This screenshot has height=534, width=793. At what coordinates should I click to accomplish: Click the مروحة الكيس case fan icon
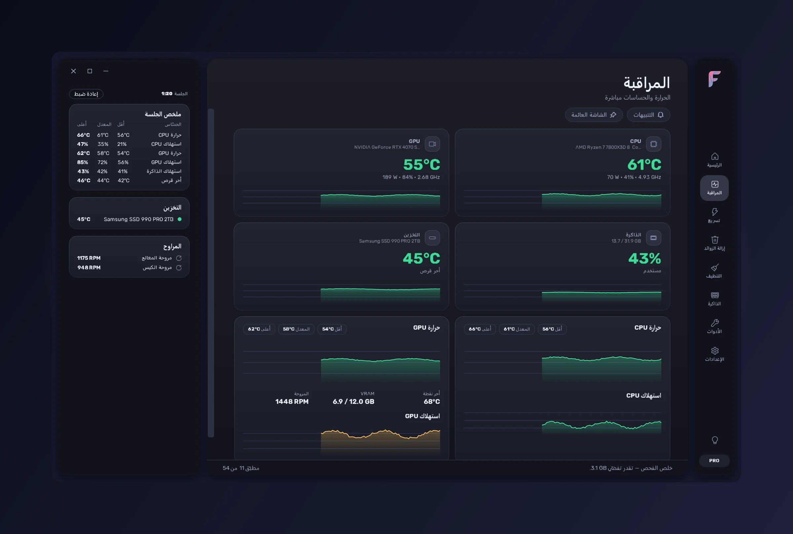179,268
